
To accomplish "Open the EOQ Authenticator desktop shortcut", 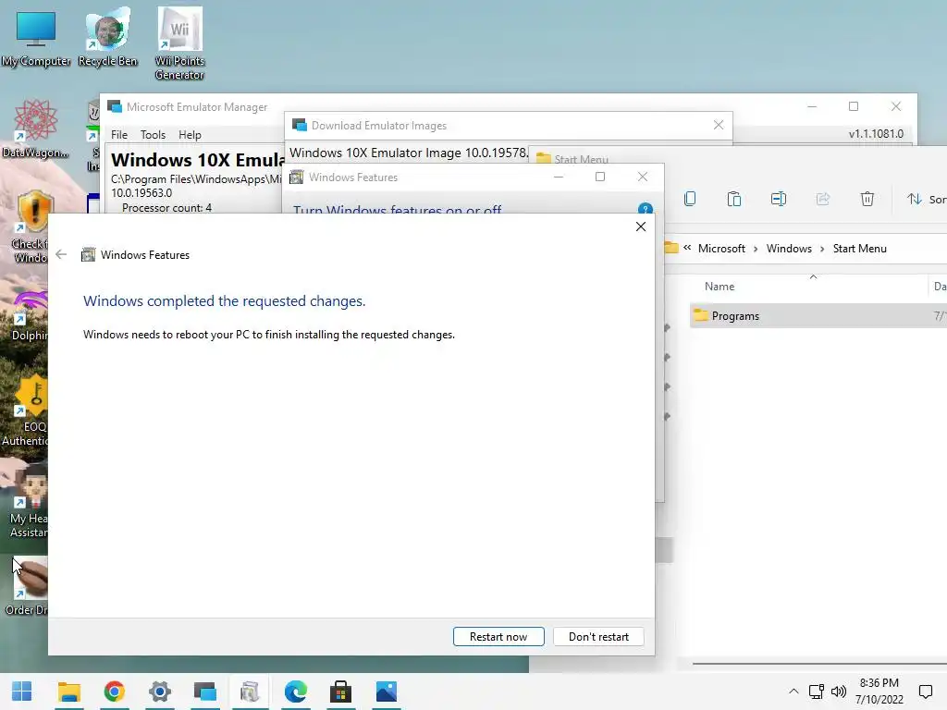I will coord(25,411).
